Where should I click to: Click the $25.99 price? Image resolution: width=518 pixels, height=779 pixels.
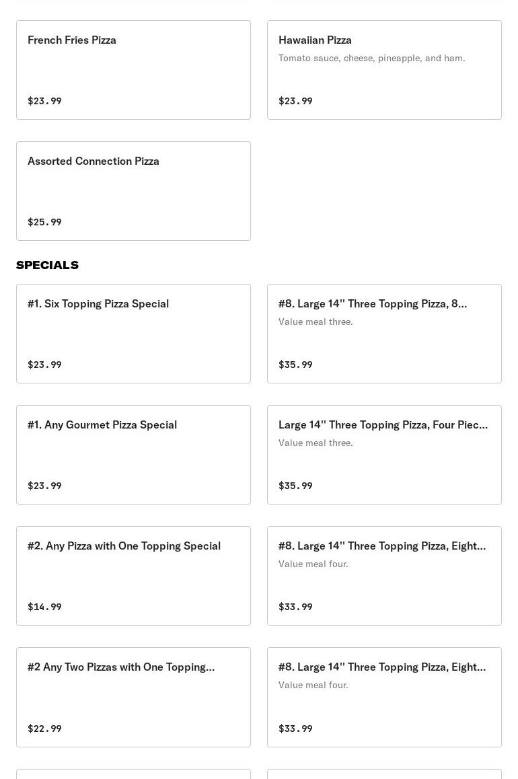point(44,222)
